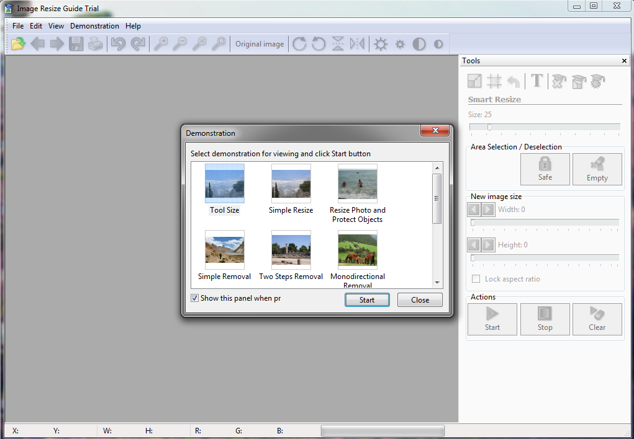Toggle "Show this panel" checkbox
The width and height of the screenshot is (634, 439).
coord(195,298)
